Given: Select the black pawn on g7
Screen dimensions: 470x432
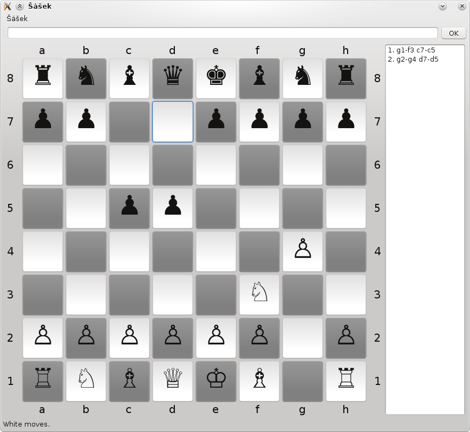Looking at the screenshot, I should click(303, 122).
